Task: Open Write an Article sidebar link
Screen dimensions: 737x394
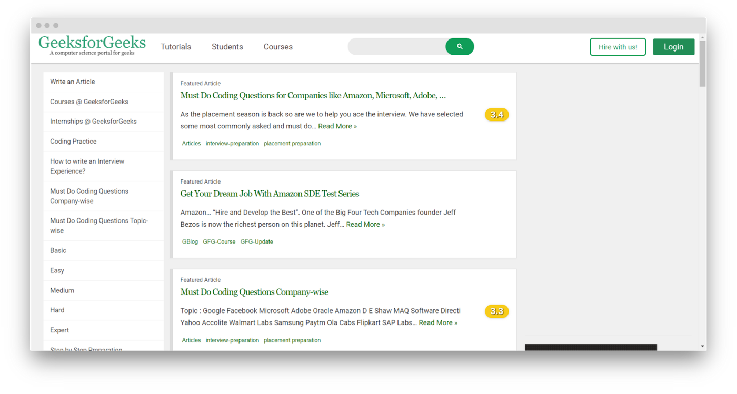Action: (x=73, y=82)
